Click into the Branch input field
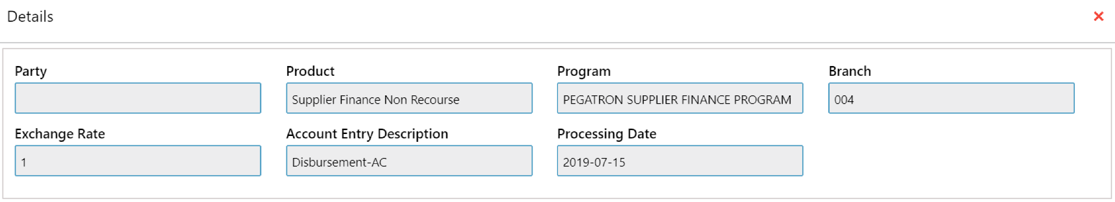Viewport: 1115px width, 202px height. [x=951, y=98]
